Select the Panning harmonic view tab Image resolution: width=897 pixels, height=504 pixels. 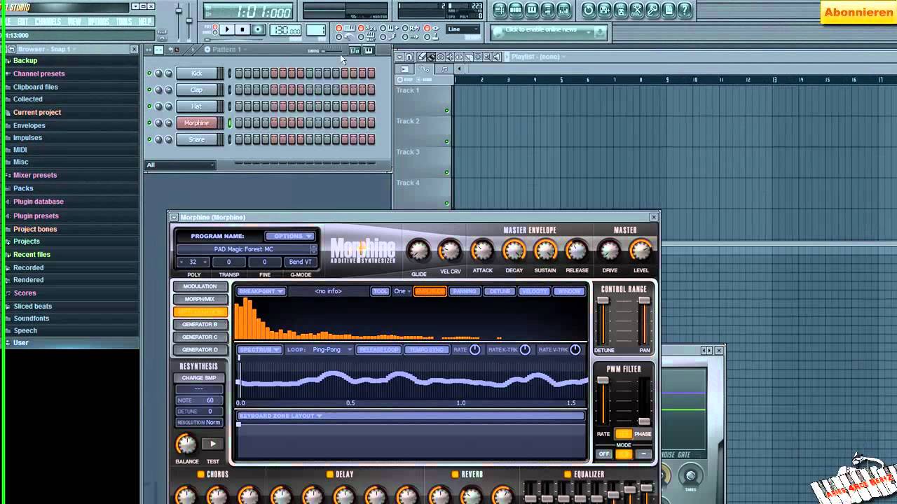465,291
